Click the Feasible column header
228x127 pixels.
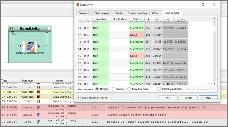[x=101, y=19]
